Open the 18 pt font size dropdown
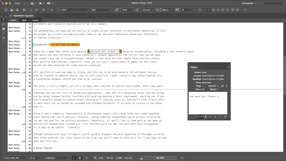 132,10
